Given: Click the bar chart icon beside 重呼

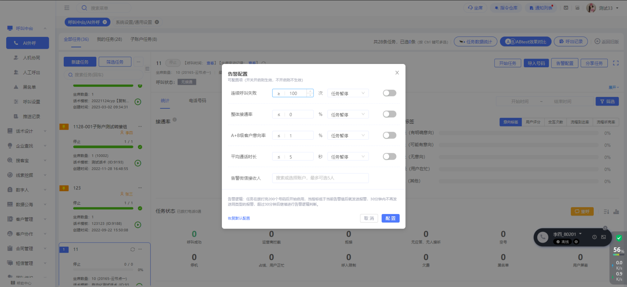Looking at the screenshot, I should (616, 211).
